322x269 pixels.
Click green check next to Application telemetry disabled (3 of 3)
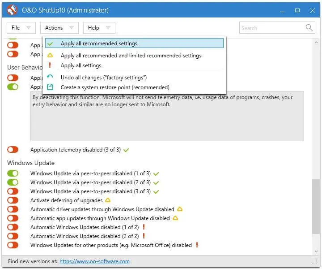click(126, 150)
